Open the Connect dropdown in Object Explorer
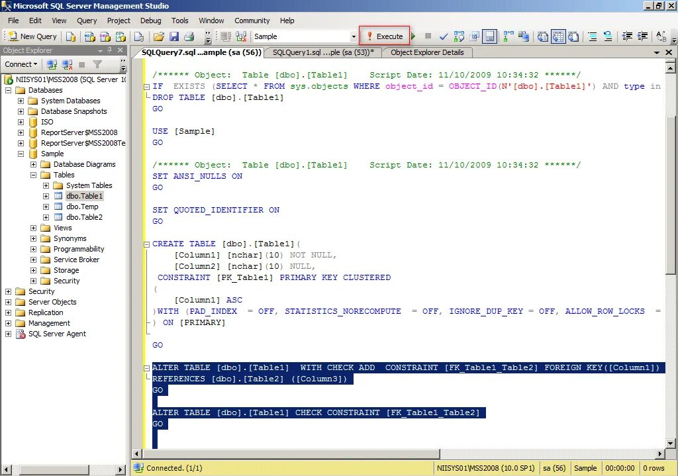The height and width of the screenshot is (476, 678). point(21,64)
